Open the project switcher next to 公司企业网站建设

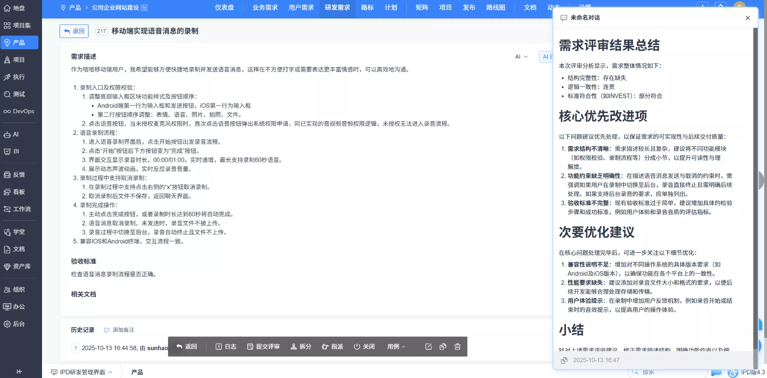click(144, 7)
